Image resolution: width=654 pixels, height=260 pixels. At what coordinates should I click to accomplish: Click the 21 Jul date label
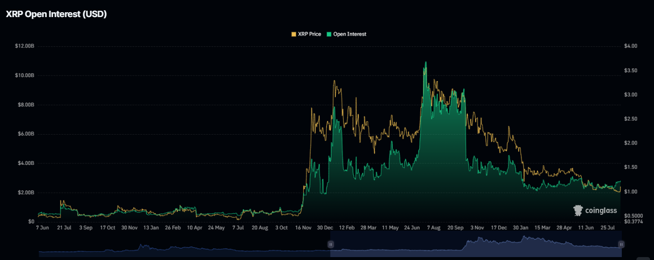(x=64, y=228)
